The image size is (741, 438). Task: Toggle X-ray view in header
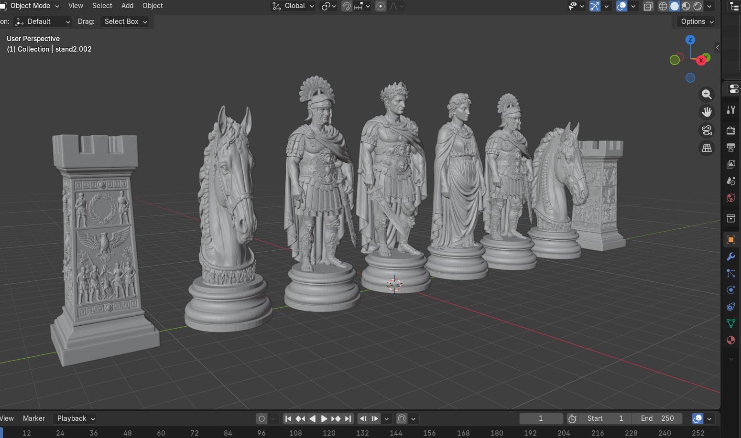(648, 6)
